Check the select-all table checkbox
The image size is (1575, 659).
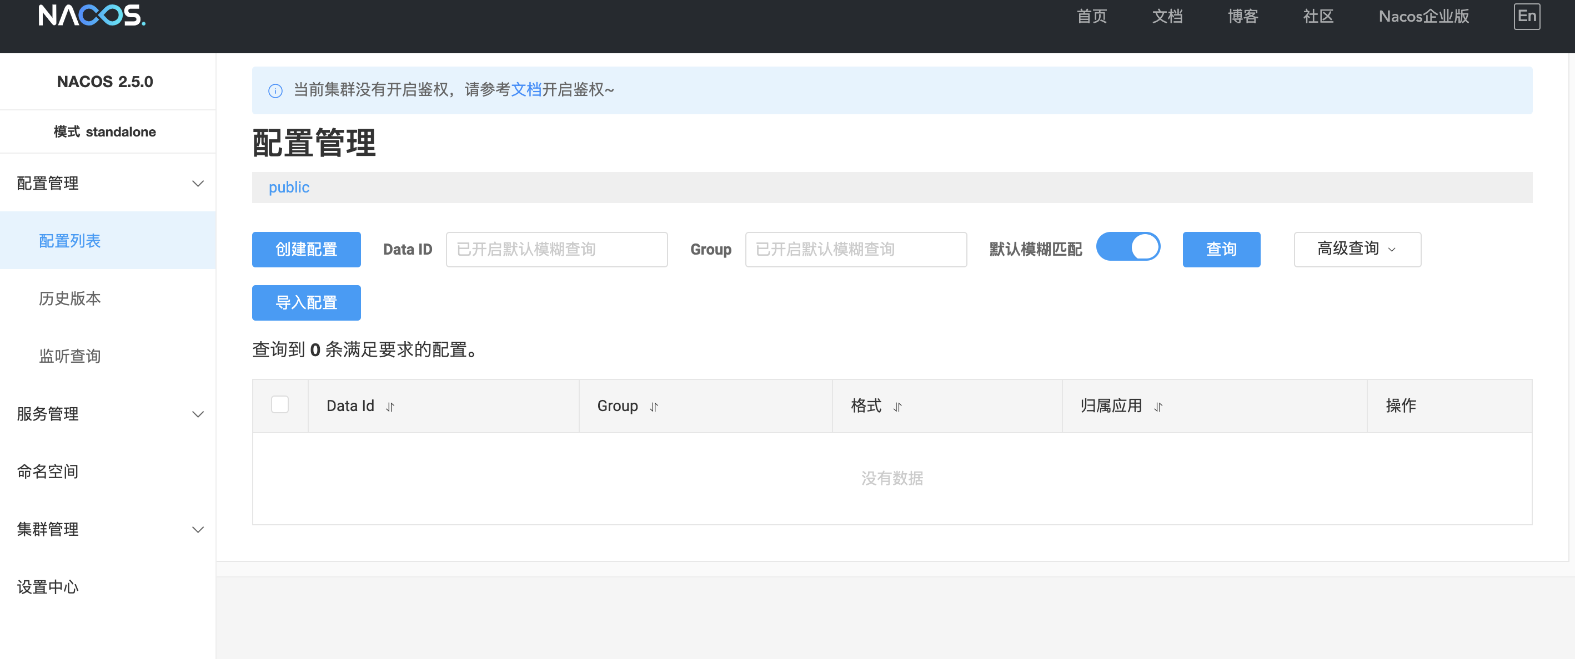point(279,404)
